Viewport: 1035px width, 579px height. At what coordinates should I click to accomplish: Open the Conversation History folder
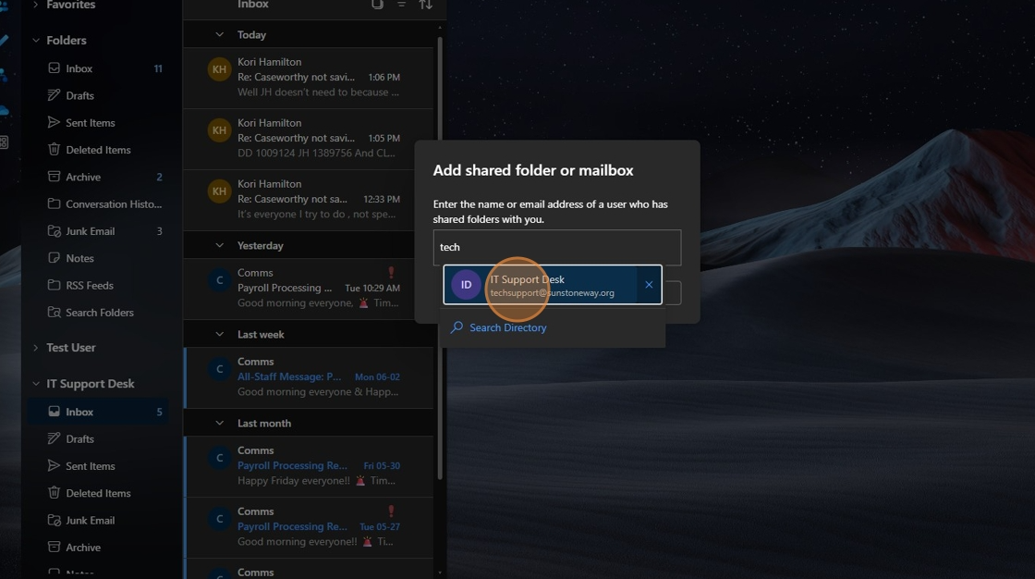pos(98,204)
